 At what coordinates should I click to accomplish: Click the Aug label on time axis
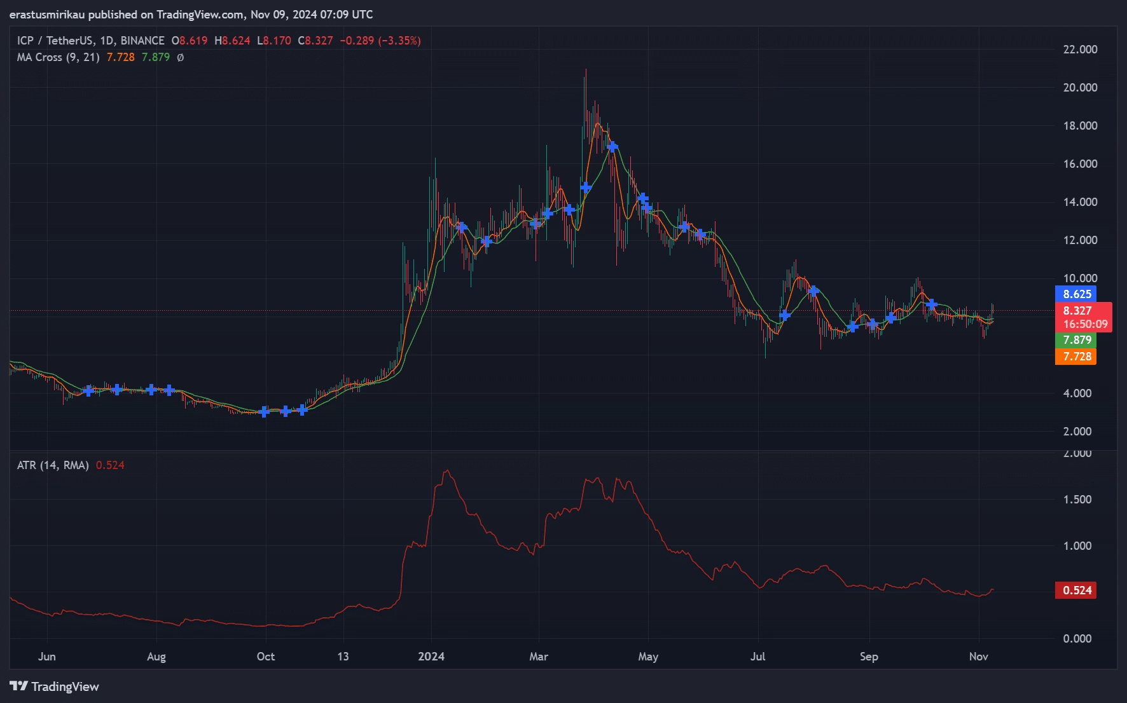(156, 657)
